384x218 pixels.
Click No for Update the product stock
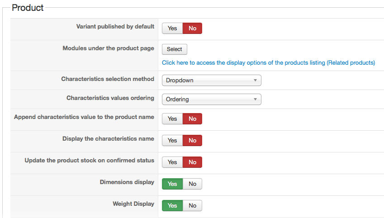pos(192,162)
